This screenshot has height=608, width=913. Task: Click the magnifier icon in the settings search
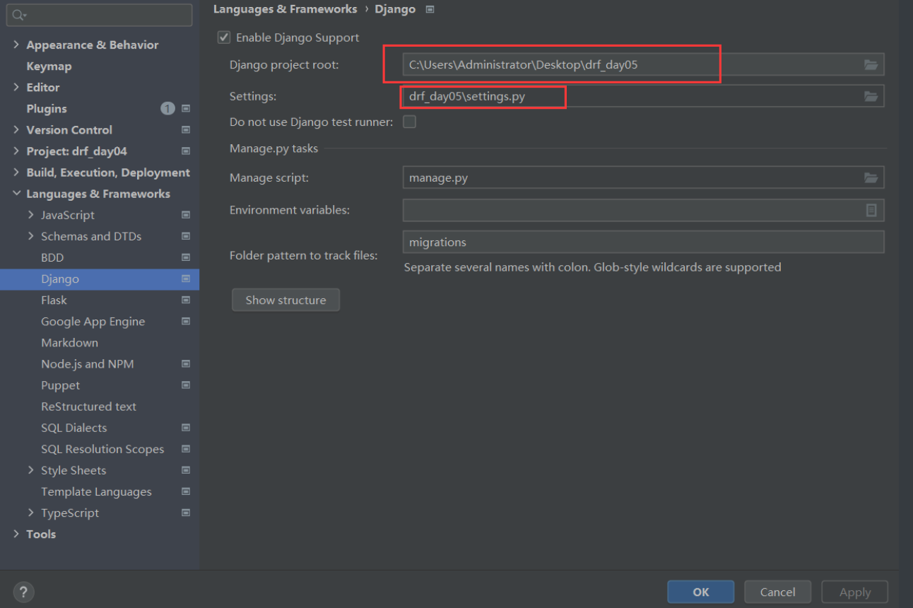pos(19,15)
